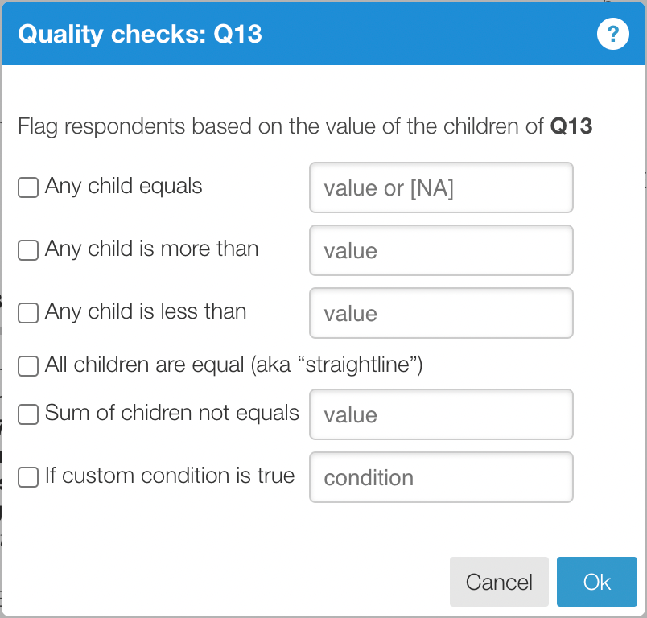Toggle the straightline check for equal children
Image resolution: width=647 pixels, height=618 pixels.
27,365
